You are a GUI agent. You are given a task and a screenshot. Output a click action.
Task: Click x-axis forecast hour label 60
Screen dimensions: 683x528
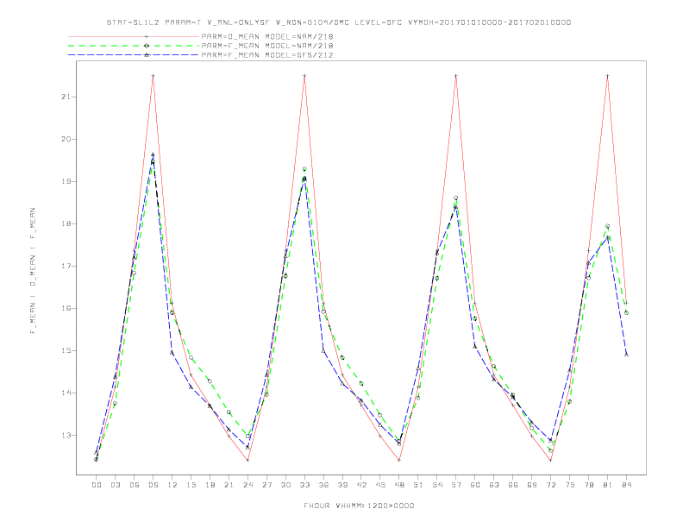pos(475,485)
